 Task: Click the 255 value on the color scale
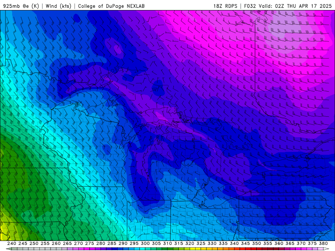pyautogui.click(x=45, y=243)
